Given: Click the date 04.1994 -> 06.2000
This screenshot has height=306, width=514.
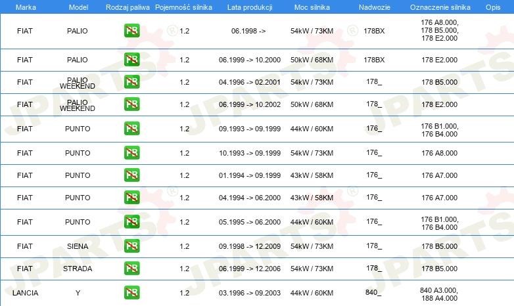Looking at the screenshot, I should [x=250, y=198].
